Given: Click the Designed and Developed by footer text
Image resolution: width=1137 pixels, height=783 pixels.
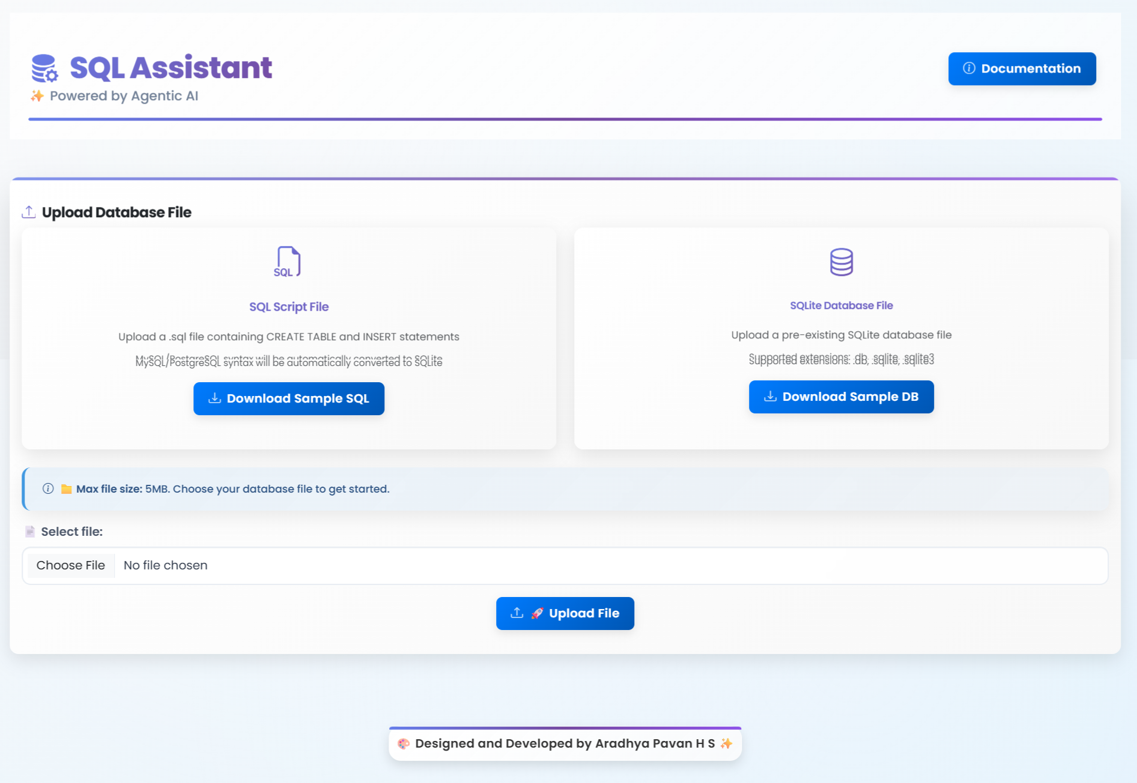Looking at the screenshot, I should tap(565, 743).
